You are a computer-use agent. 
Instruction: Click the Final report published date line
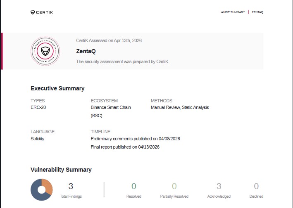coord(125,147)
